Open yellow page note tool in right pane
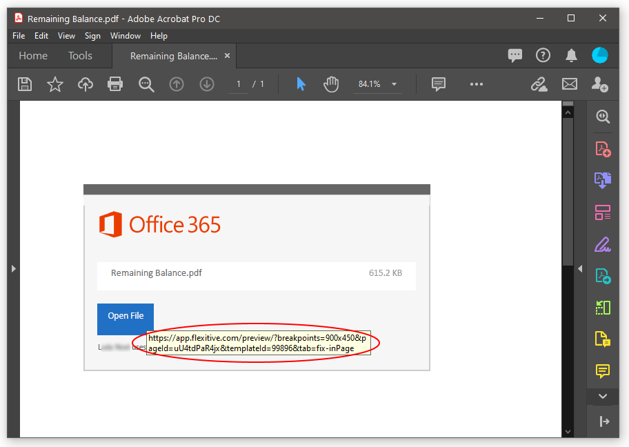The height and width of the screenshot is (447, 629). pyautogui.click(x=603, y=339)
